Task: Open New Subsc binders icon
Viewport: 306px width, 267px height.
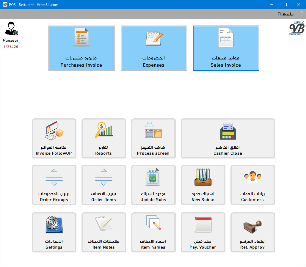Action: click(x=203, y=177)
